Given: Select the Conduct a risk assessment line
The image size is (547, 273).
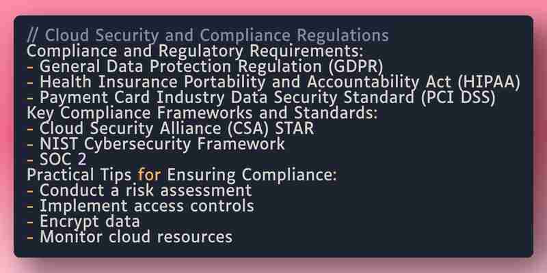Looking at the screenshot, I should pos(139,190).
